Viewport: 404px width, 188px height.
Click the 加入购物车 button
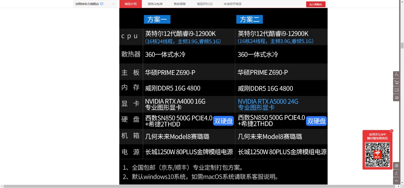[316, 4]
